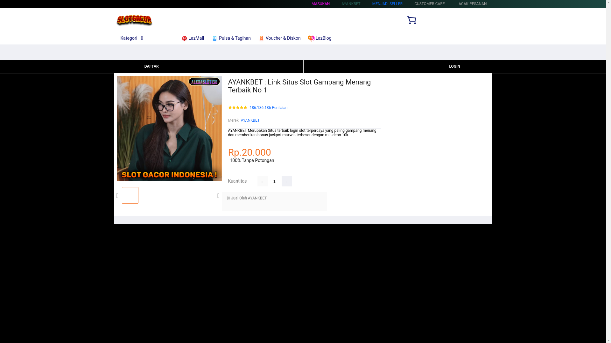This screenshot has height=343, width=611.
Task: Click the Voucher & Diskon icon
Action: point(261,38)
